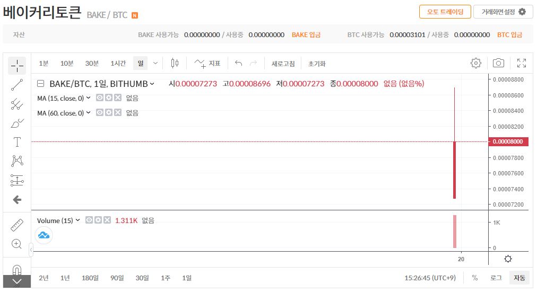Select the pitchfork drawing tool

[17, 104]
